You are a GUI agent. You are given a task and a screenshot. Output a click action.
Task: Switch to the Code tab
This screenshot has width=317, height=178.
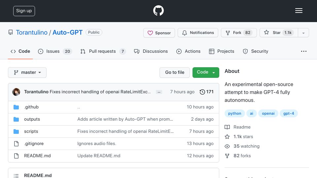point(20,51)
